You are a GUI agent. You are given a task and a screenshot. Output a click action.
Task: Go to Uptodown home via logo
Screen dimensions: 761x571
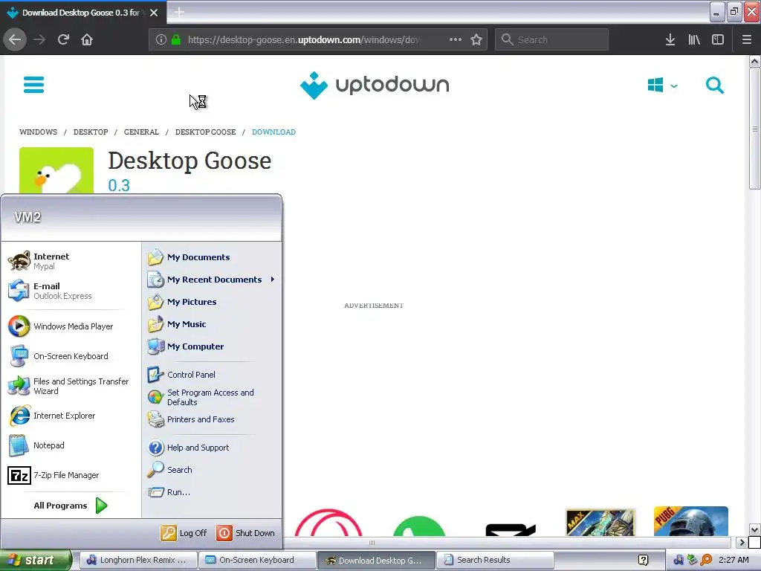(x=375, y=85)
